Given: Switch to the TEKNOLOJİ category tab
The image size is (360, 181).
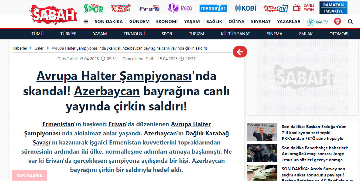Looking at the screenshot, I should [x=134, y=34].
